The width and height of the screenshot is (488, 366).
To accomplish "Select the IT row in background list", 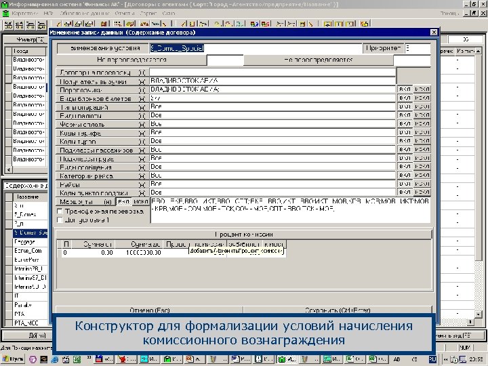I will click(x=30, y=296).
